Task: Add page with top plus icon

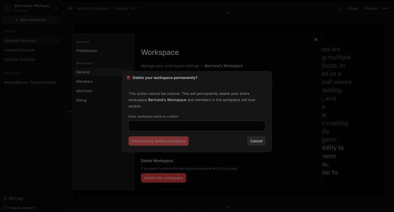Action: point(228,13)
